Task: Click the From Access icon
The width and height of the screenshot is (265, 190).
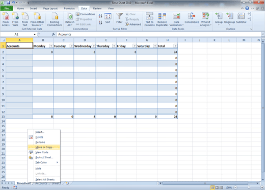Action: pos(6,19)
